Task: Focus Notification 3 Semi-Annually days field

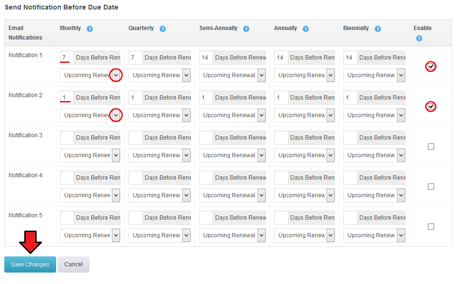Action: [206, 138]
